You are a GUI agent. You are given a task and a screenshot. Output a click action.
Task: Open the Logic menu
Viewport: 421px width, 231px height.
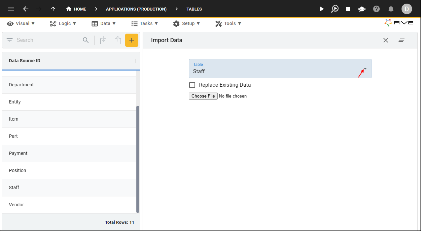point(63,23)
